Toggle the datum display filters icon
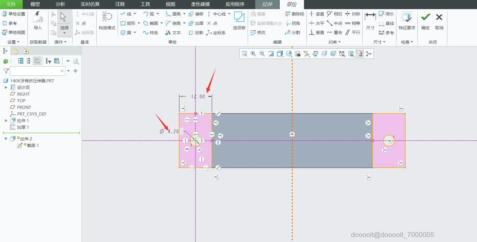Image resolution: width=477 pixels, height=242 pixels. [306, 54]
